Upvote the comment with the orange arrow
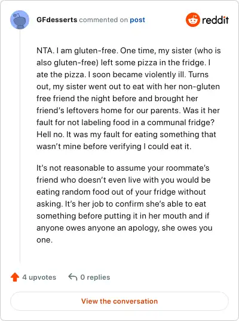The width and height of the screenshot is (239, 321). (x=15, y=277)
